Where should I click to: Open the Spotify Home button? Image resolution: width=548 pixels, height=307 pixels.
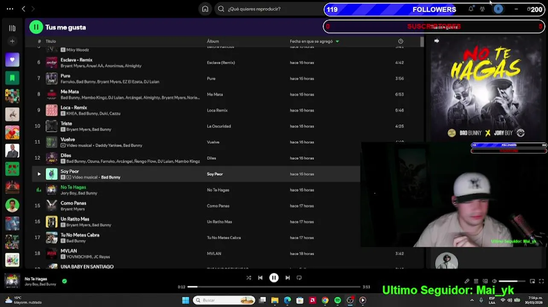pyautogui.click(x=205, y=9)
